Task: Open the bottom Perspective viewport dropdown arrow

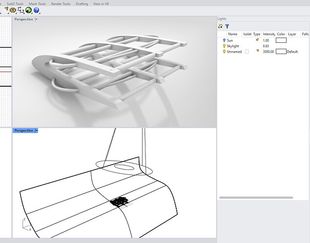Action: pos(37,131)
